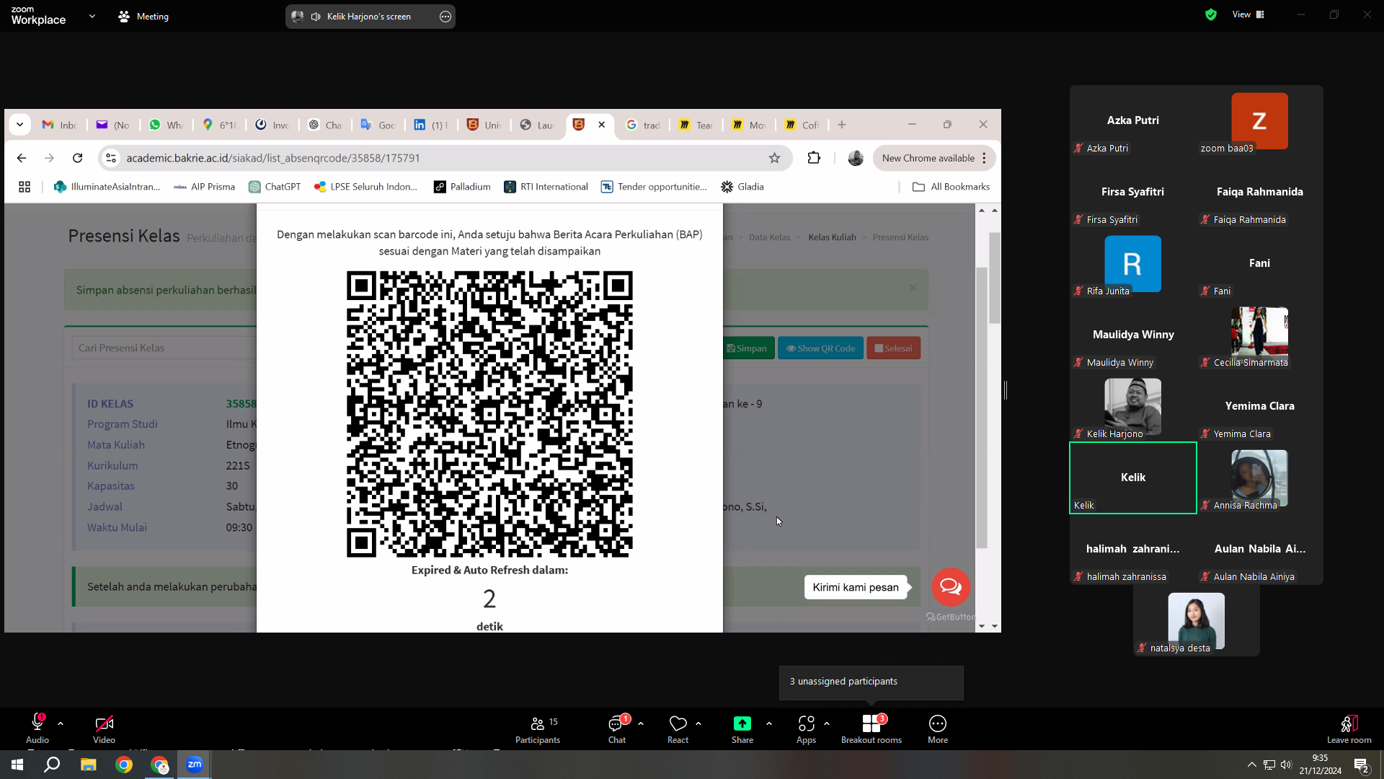Click Kelas Kuliah breadcrumb link
The width and height of the screenshot is (1384, 779).
832,237
